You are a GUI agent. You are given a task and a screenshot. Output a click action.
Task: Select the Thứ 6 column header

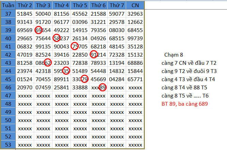coord(98,5)
